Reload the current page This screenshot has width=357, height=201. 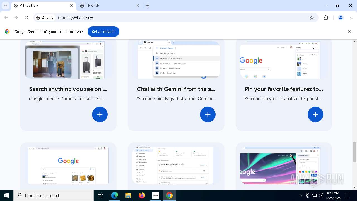(26, 18)
